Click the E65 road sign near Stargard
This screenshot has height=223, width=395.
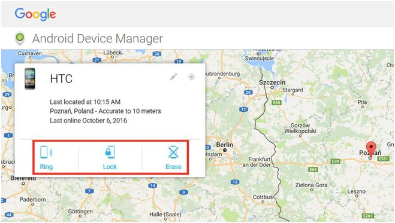click(x=276, y=103)
